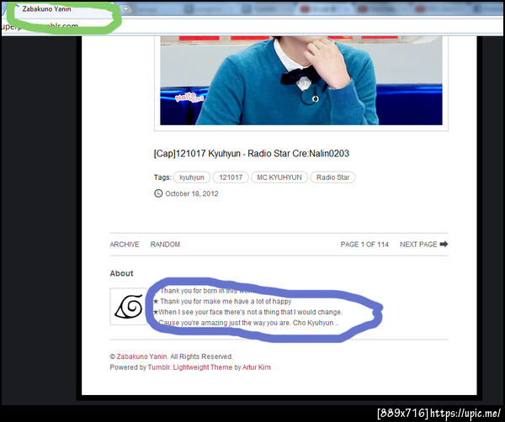The height and width of the screenshot is (422, 505).
Task: Visit Artur Kim's link
Action: (257, 367)
